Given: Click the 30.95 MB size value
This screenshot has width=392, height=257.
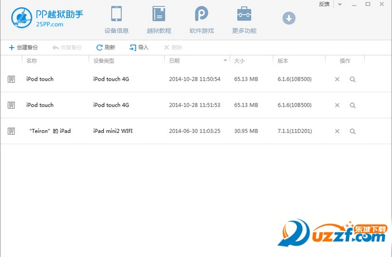Looking at the screenshot, I should [x=246, y=131].
